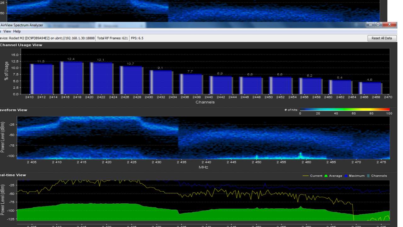Click the AirView Spectrum Analyzer title bar
Screen dimensions: 403x227
click(189, 25)
